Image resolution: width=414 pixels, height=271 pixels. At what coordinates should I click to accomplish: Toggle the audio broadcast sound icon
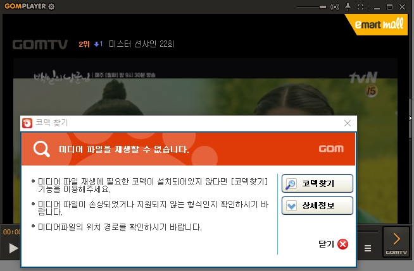[335, 7]
